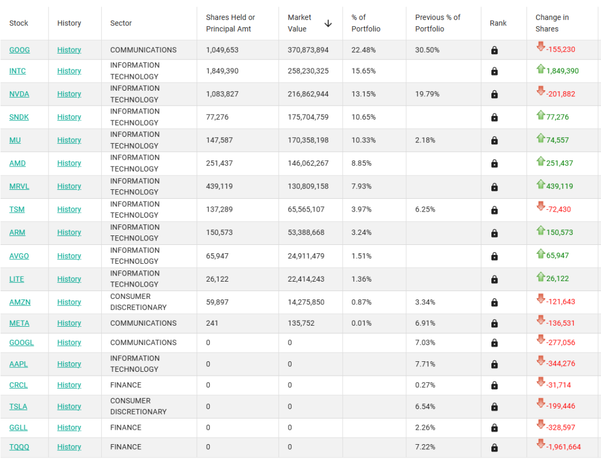Open the GOOG stock link
The height and width of the screenshot is (462, 601).
click(x=19, y=50)
